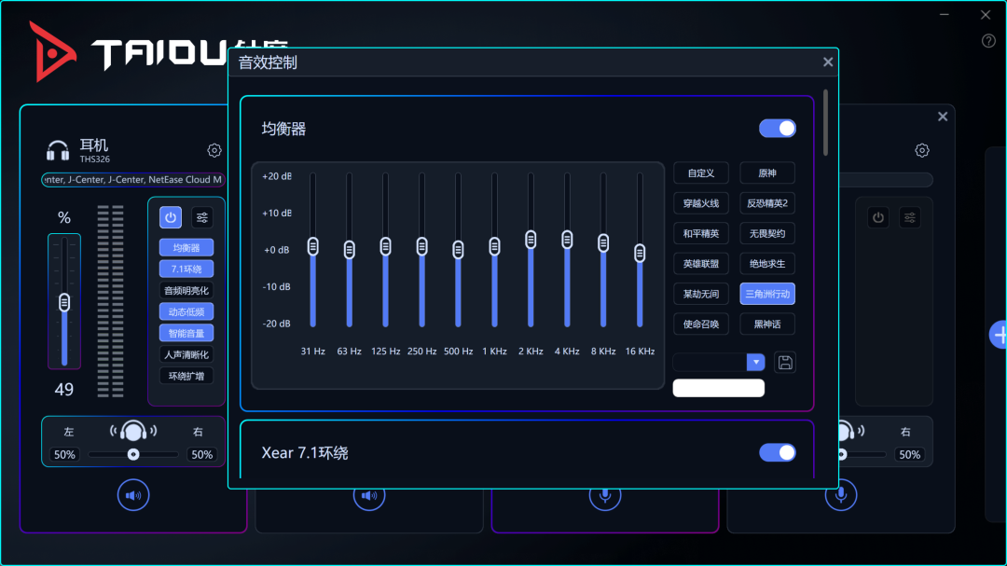Select the 无畏契约 equalizer preset

coord(767,233)
